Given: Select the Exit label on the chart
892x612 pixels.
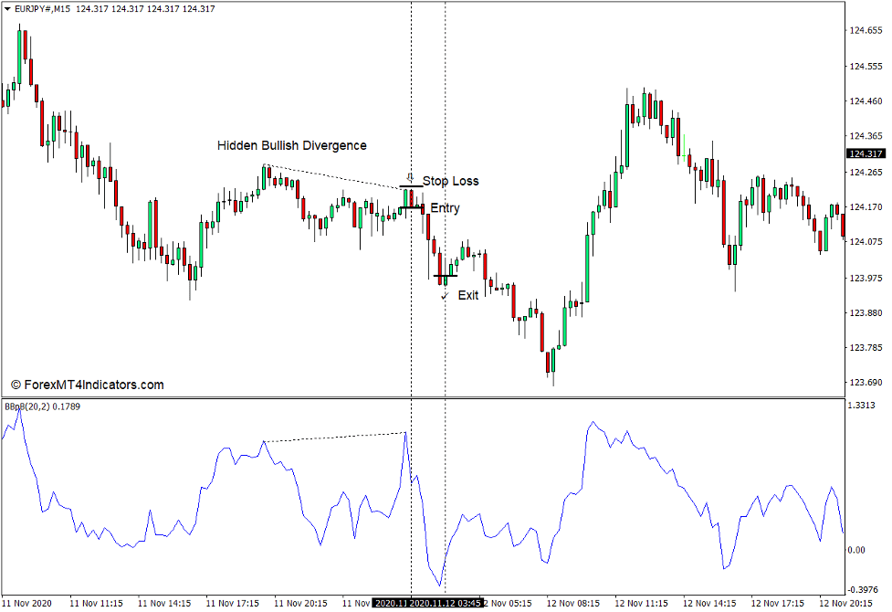Looking at the screenshot, I should 469,294.
